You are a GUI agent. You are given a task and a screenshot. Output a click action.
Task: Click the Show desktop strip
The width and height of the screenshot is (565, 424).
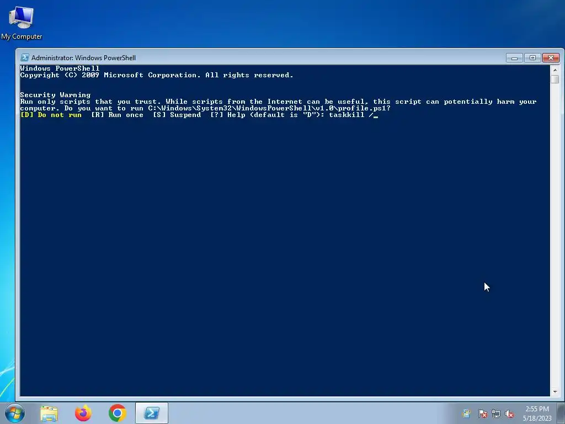coord(561,413)
